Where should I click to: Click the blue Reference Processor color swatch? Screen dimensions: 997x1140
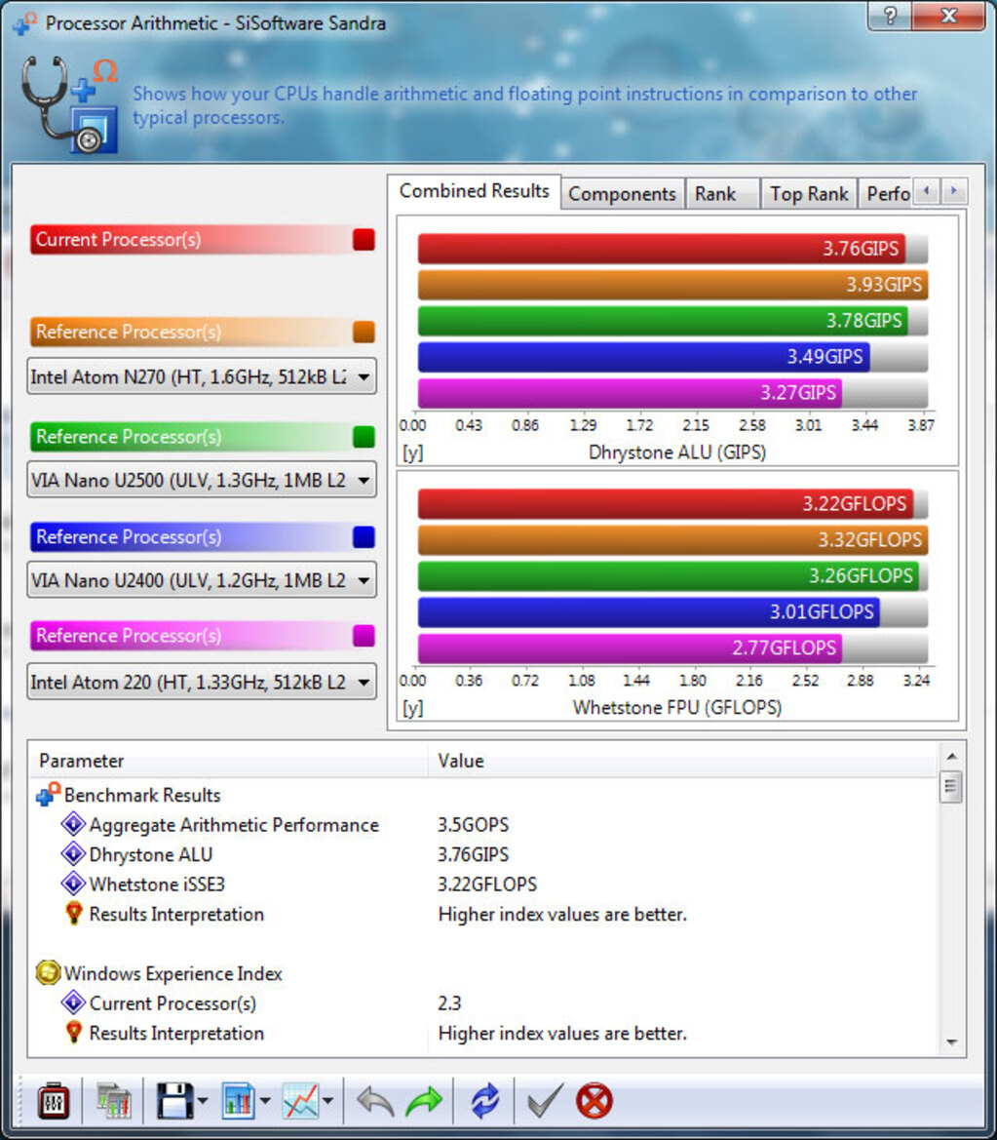click(x=364, y=536)
